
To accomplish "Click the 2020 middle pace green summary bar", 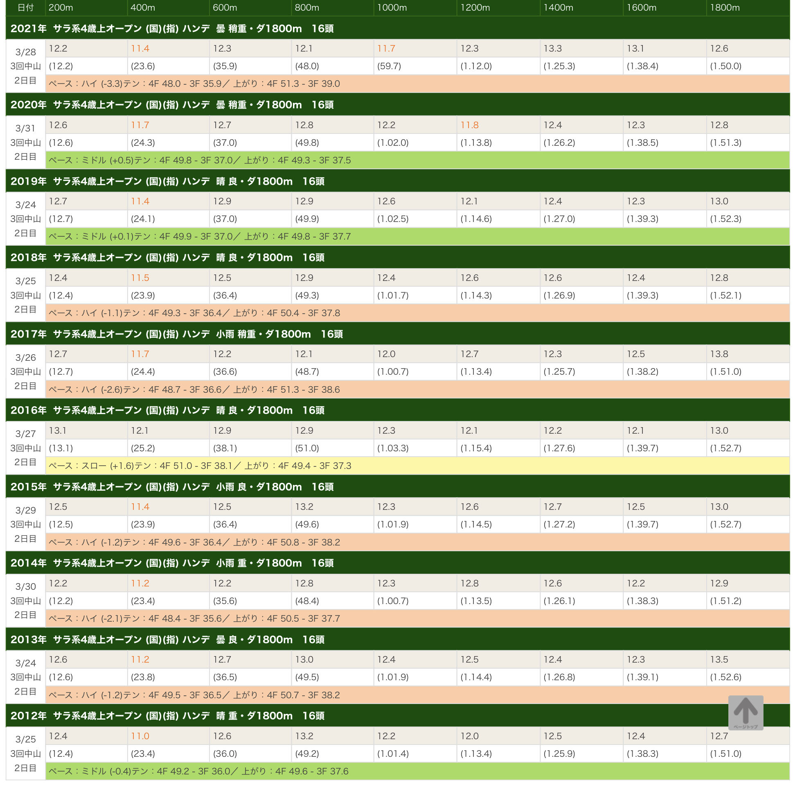I will coord(200,160).
